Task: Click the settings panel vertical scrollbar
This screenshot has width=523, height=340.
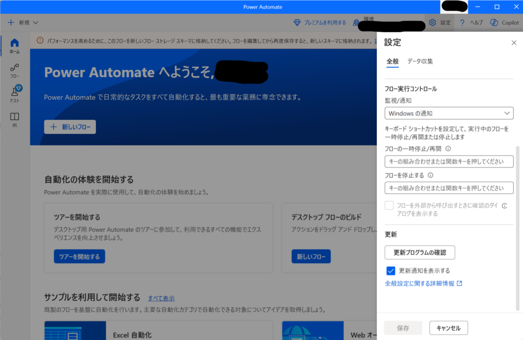Action: coord(518,204)
